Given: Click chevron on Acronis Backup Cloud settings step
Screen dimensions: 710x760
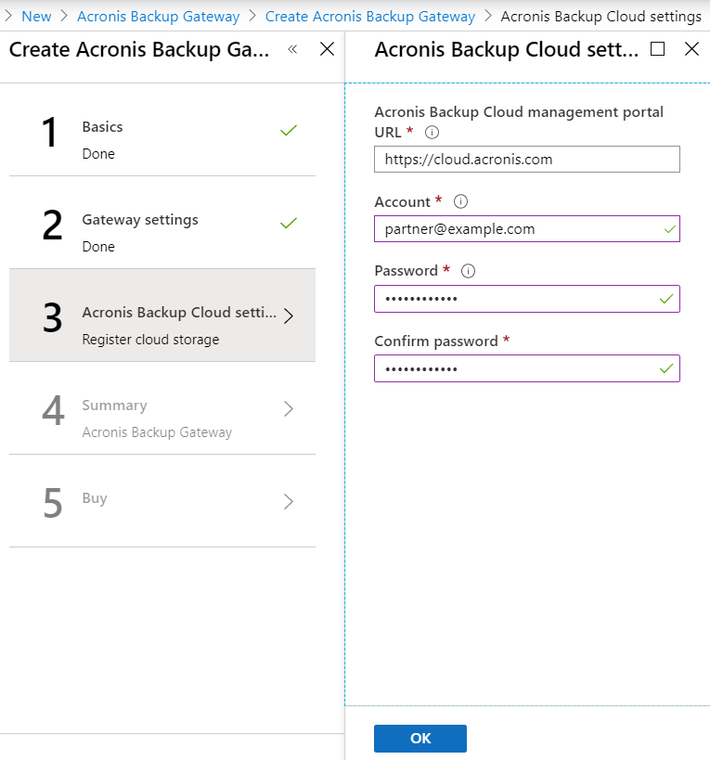Looking at the screenshot, I should click(x=289, y=316).
